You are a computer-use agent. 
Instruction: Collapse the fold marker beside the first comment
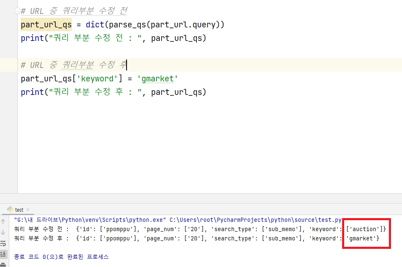pyautogui.click(x=17, y=11)
